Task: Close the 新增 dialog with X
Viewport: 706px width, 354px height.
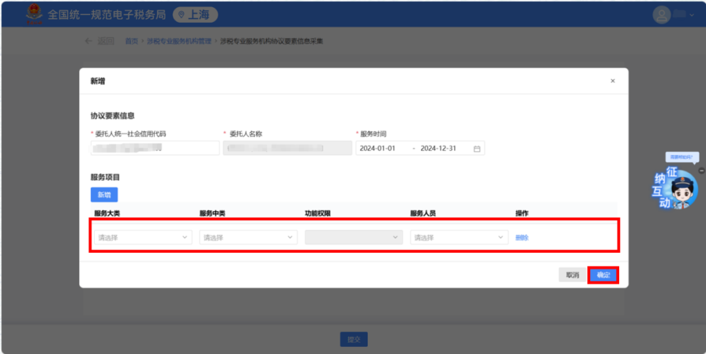Action: click(x=613, y=81)
